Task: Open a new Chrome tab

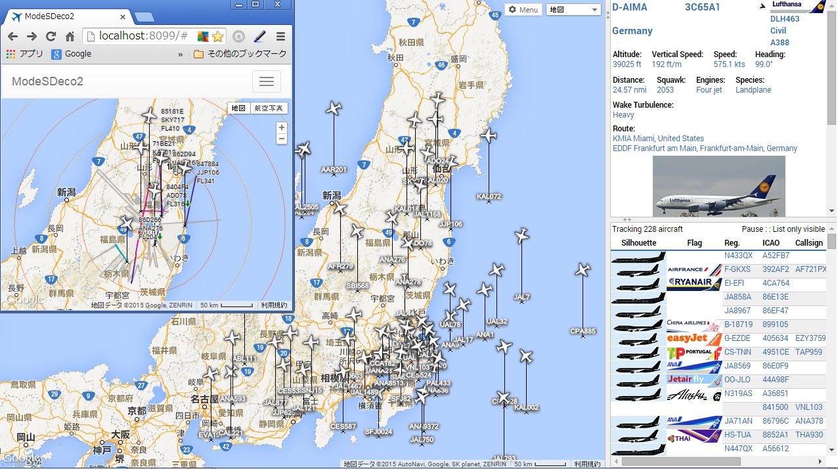Action: (x=144, y=17)
